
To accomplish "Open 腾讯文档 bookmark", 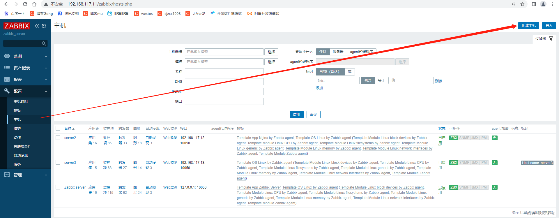I will coord(68,13).
